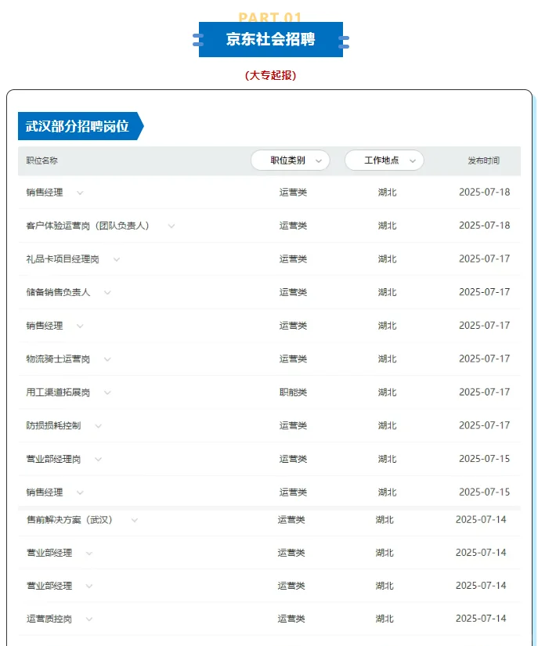Select the 防损损耗控制 job title
The image size is (538, 646).
click(x=53, y=426)
